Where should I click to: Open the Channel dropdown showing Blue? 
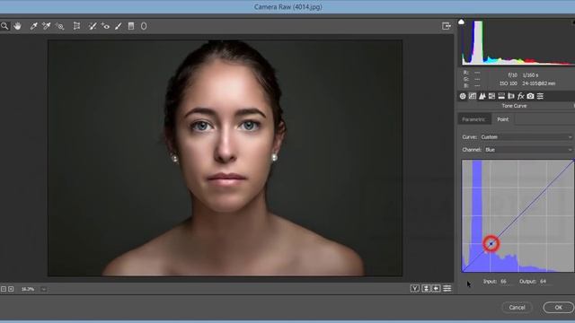point(527,150)
